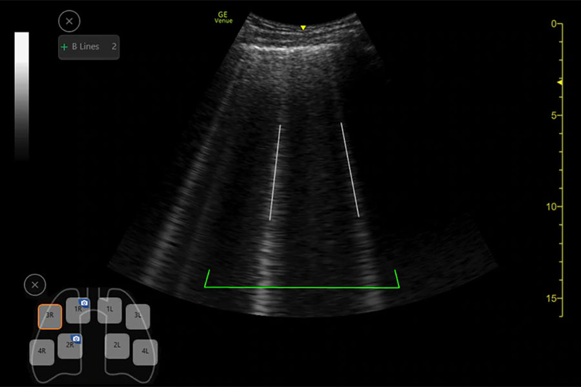This screenshot has width=581, height=387.
Task: Click the yellow focus marker atop the scan
Action: click(303, 28)
